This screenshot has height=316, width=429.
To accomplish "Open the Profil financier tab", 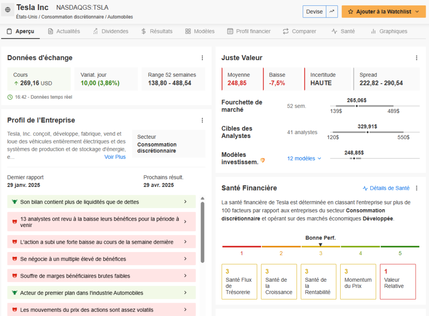I will [249, 31].
